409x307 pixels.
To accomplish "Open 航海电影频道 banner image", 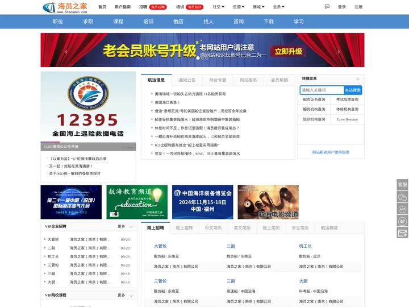I will pyautogui.click(x=268, y=202).
